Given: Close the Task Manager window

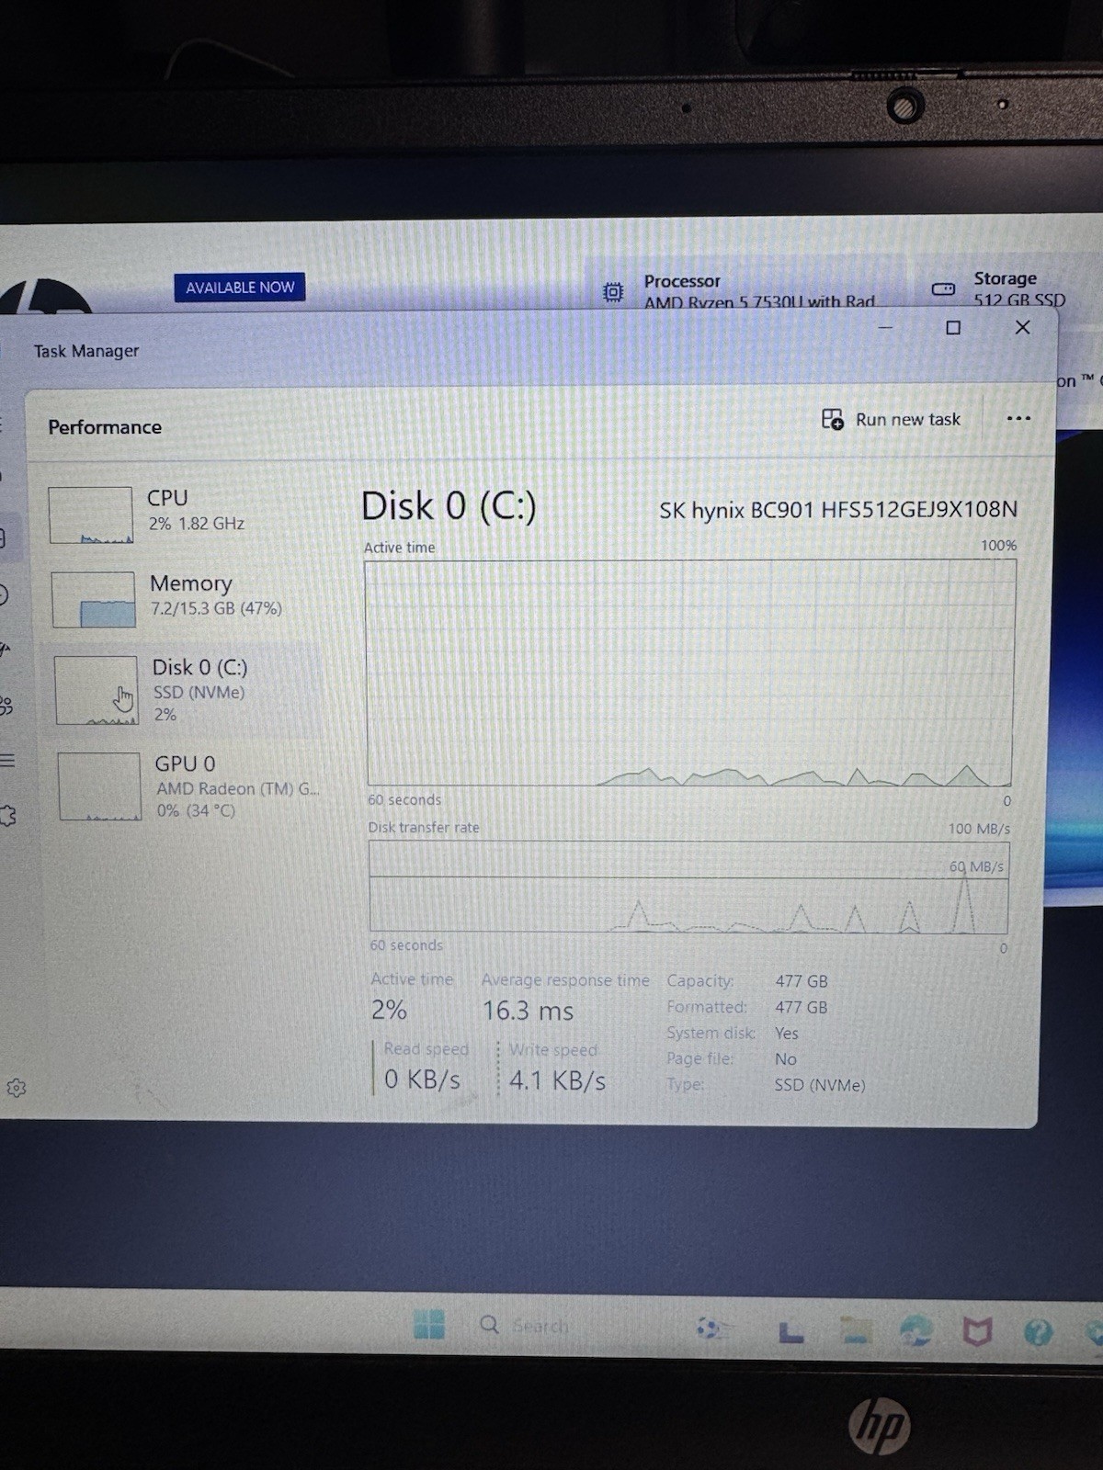Looking at the screenshot, I should (x=1022, y=327).
